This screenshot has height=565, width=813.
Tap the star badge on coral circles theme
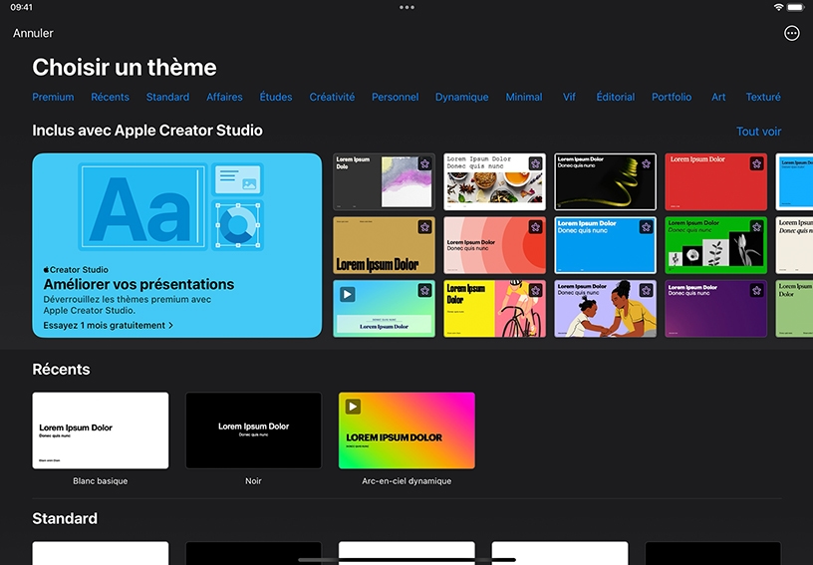536,227
